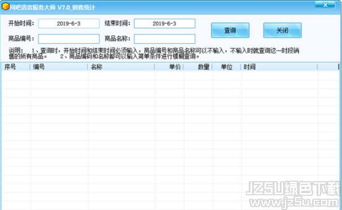Viewport: 342px width, 210px height.
Task: Select the 结束时间 end date field
Action: click(164, 24)
